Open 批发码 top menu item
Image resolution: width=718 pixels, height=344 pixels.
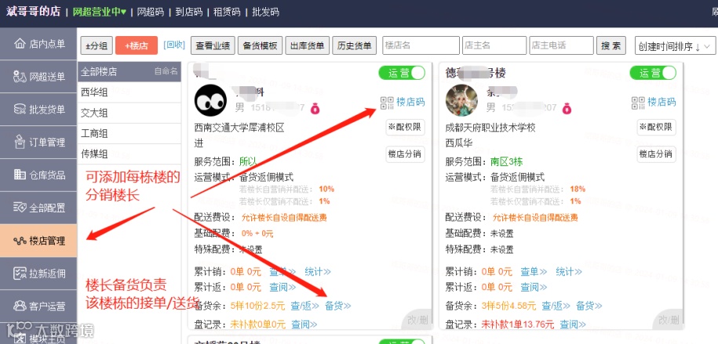(265, 12)
